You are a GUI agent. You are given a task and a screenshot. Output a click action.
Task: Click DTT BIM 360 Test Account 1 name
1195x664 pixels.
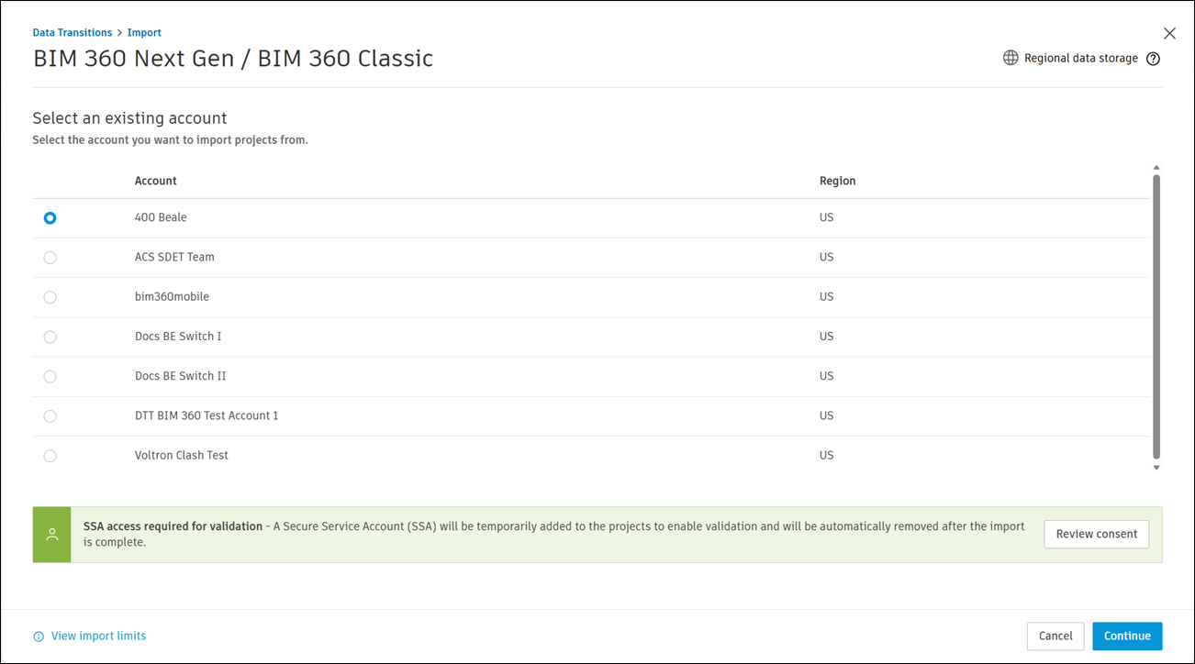(x=207, y=415)
